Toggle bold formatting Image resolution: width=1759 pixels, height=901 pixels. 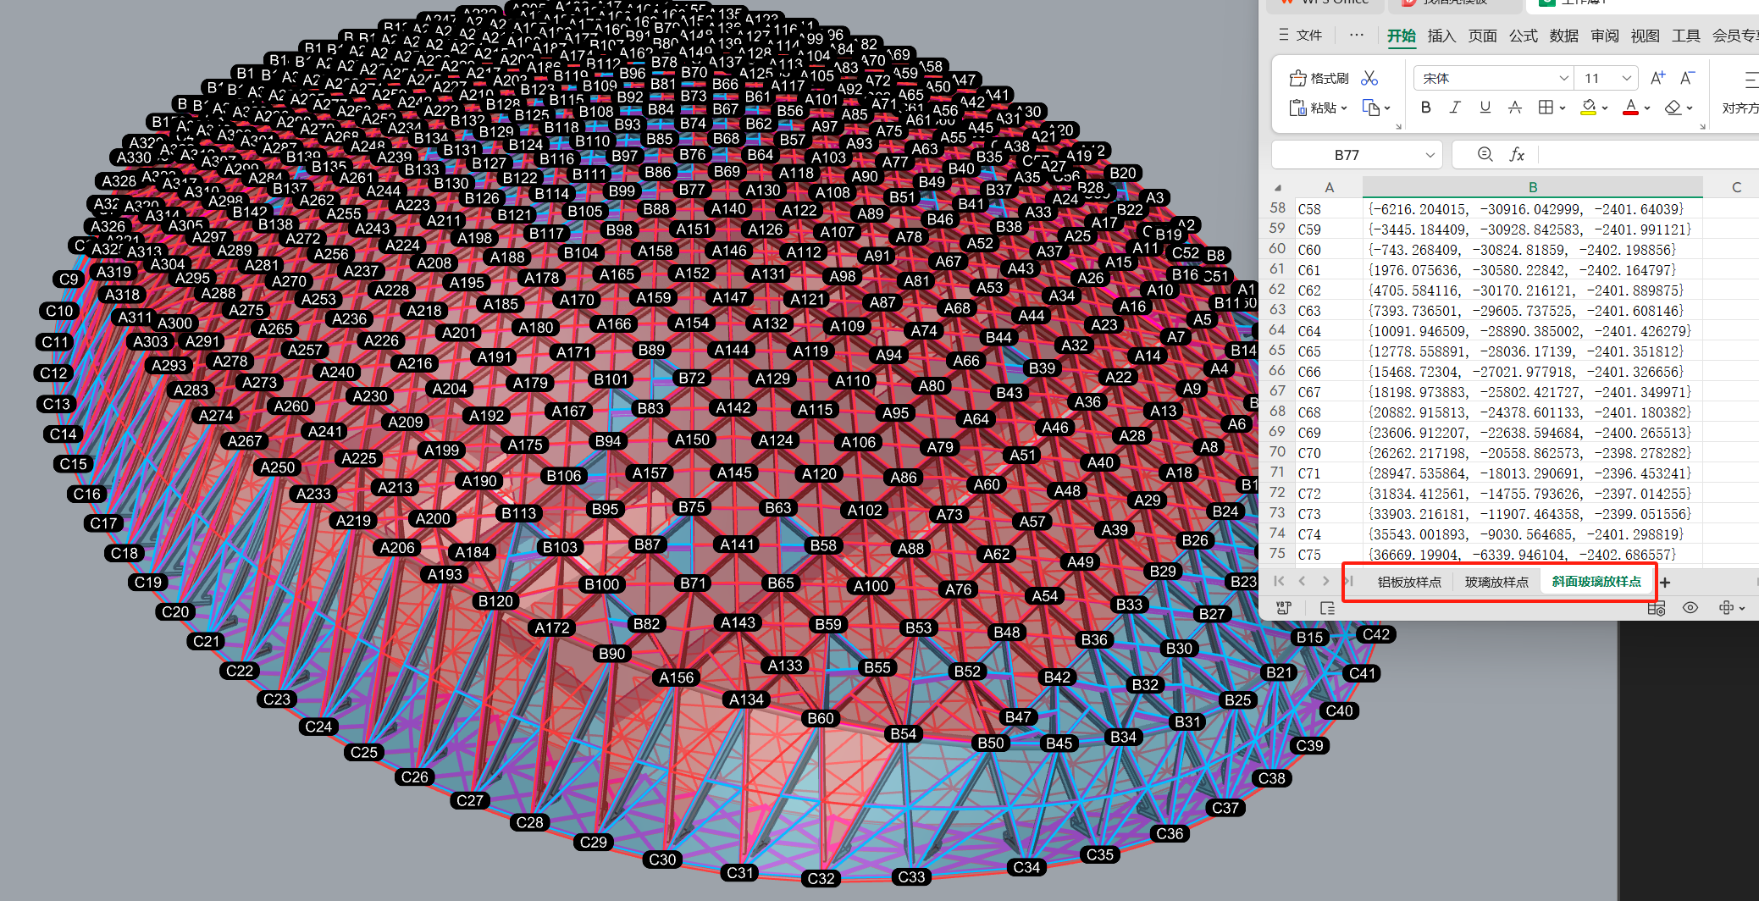[x=1426, y=108]
